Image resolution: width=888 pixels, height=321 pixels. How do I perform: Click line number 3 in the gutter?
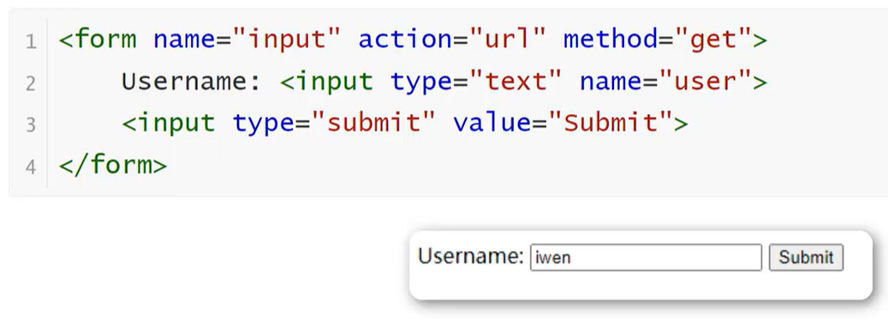31,125
